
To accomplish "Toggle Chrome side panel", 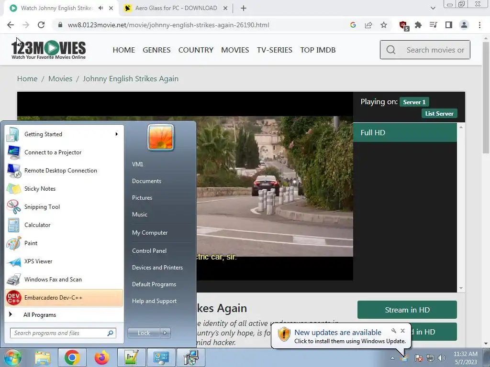I will (449, 25).
